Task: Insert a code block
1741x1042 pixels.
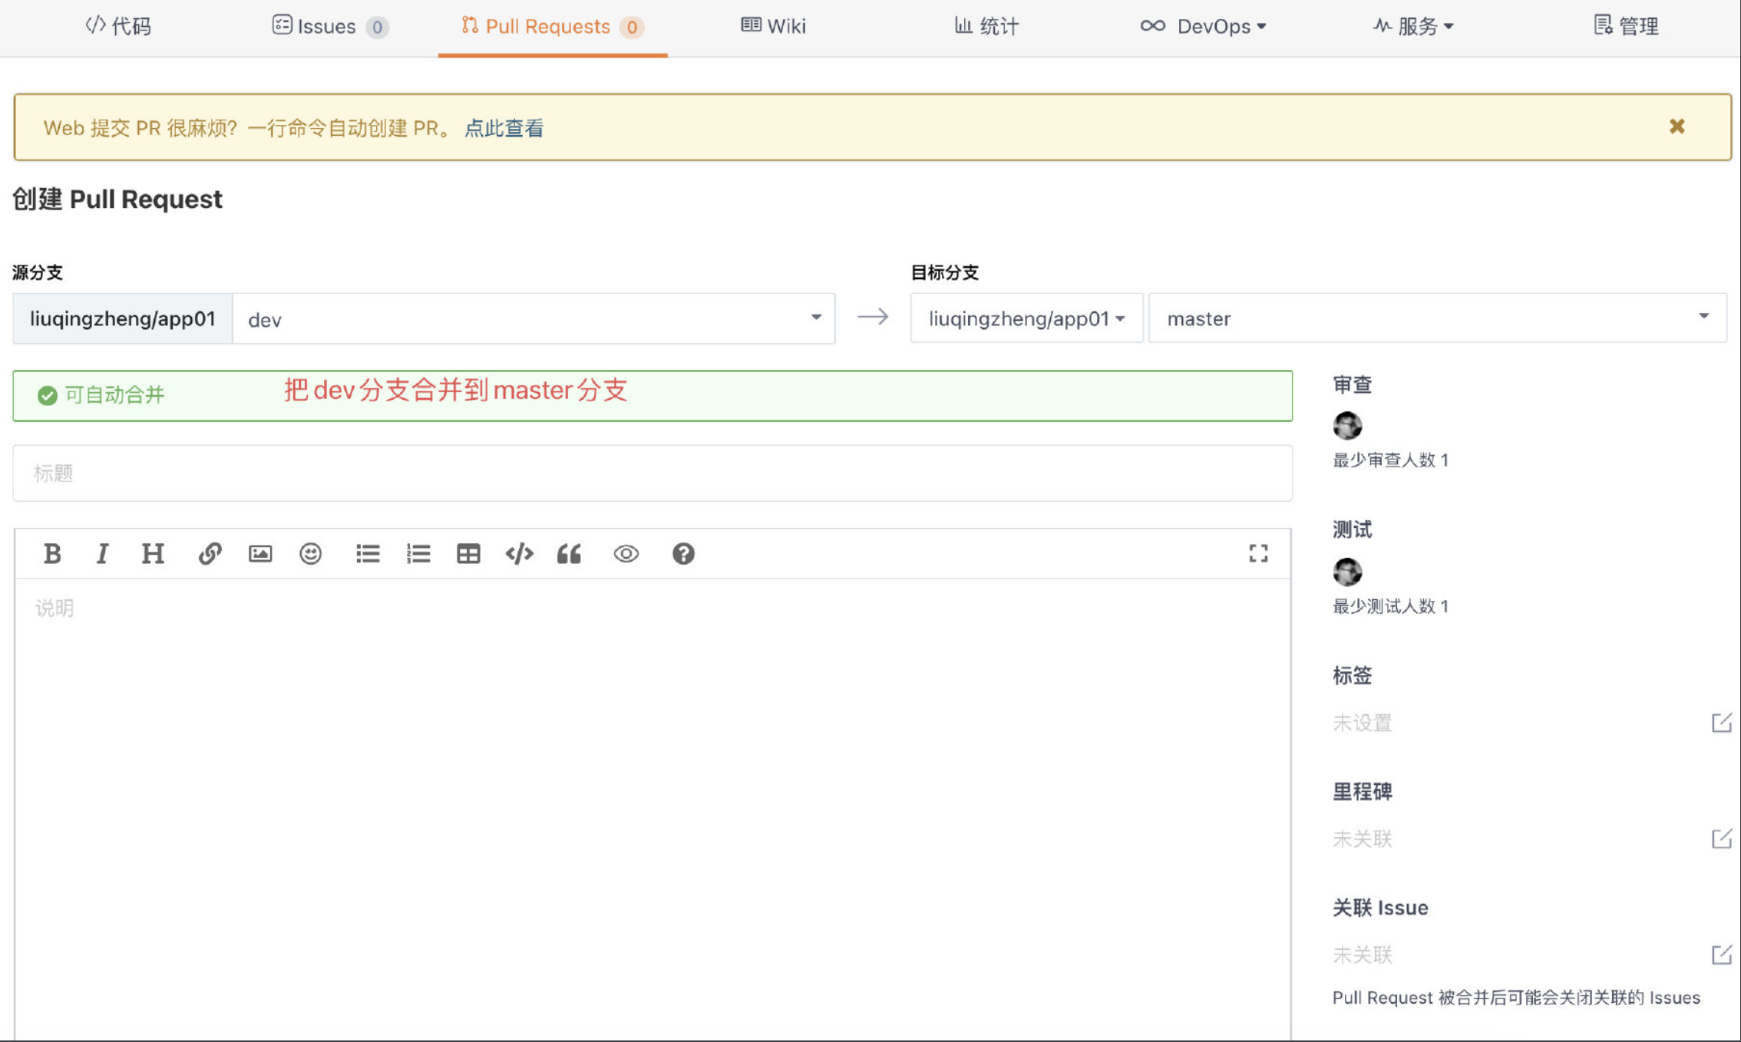Action: click(519, 553)
